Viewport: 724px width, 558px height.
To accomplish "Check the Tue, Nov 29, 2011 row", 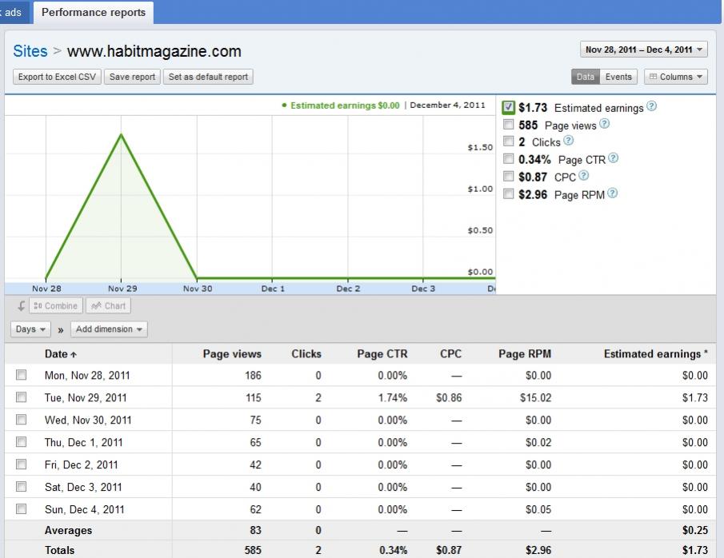I will pyautogui.click(x=22, y=397).
